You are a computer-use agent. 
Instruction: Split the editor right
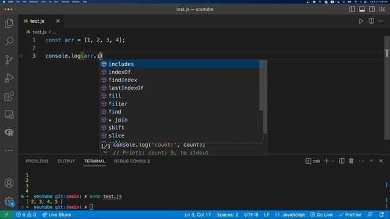tap(371, 21)
